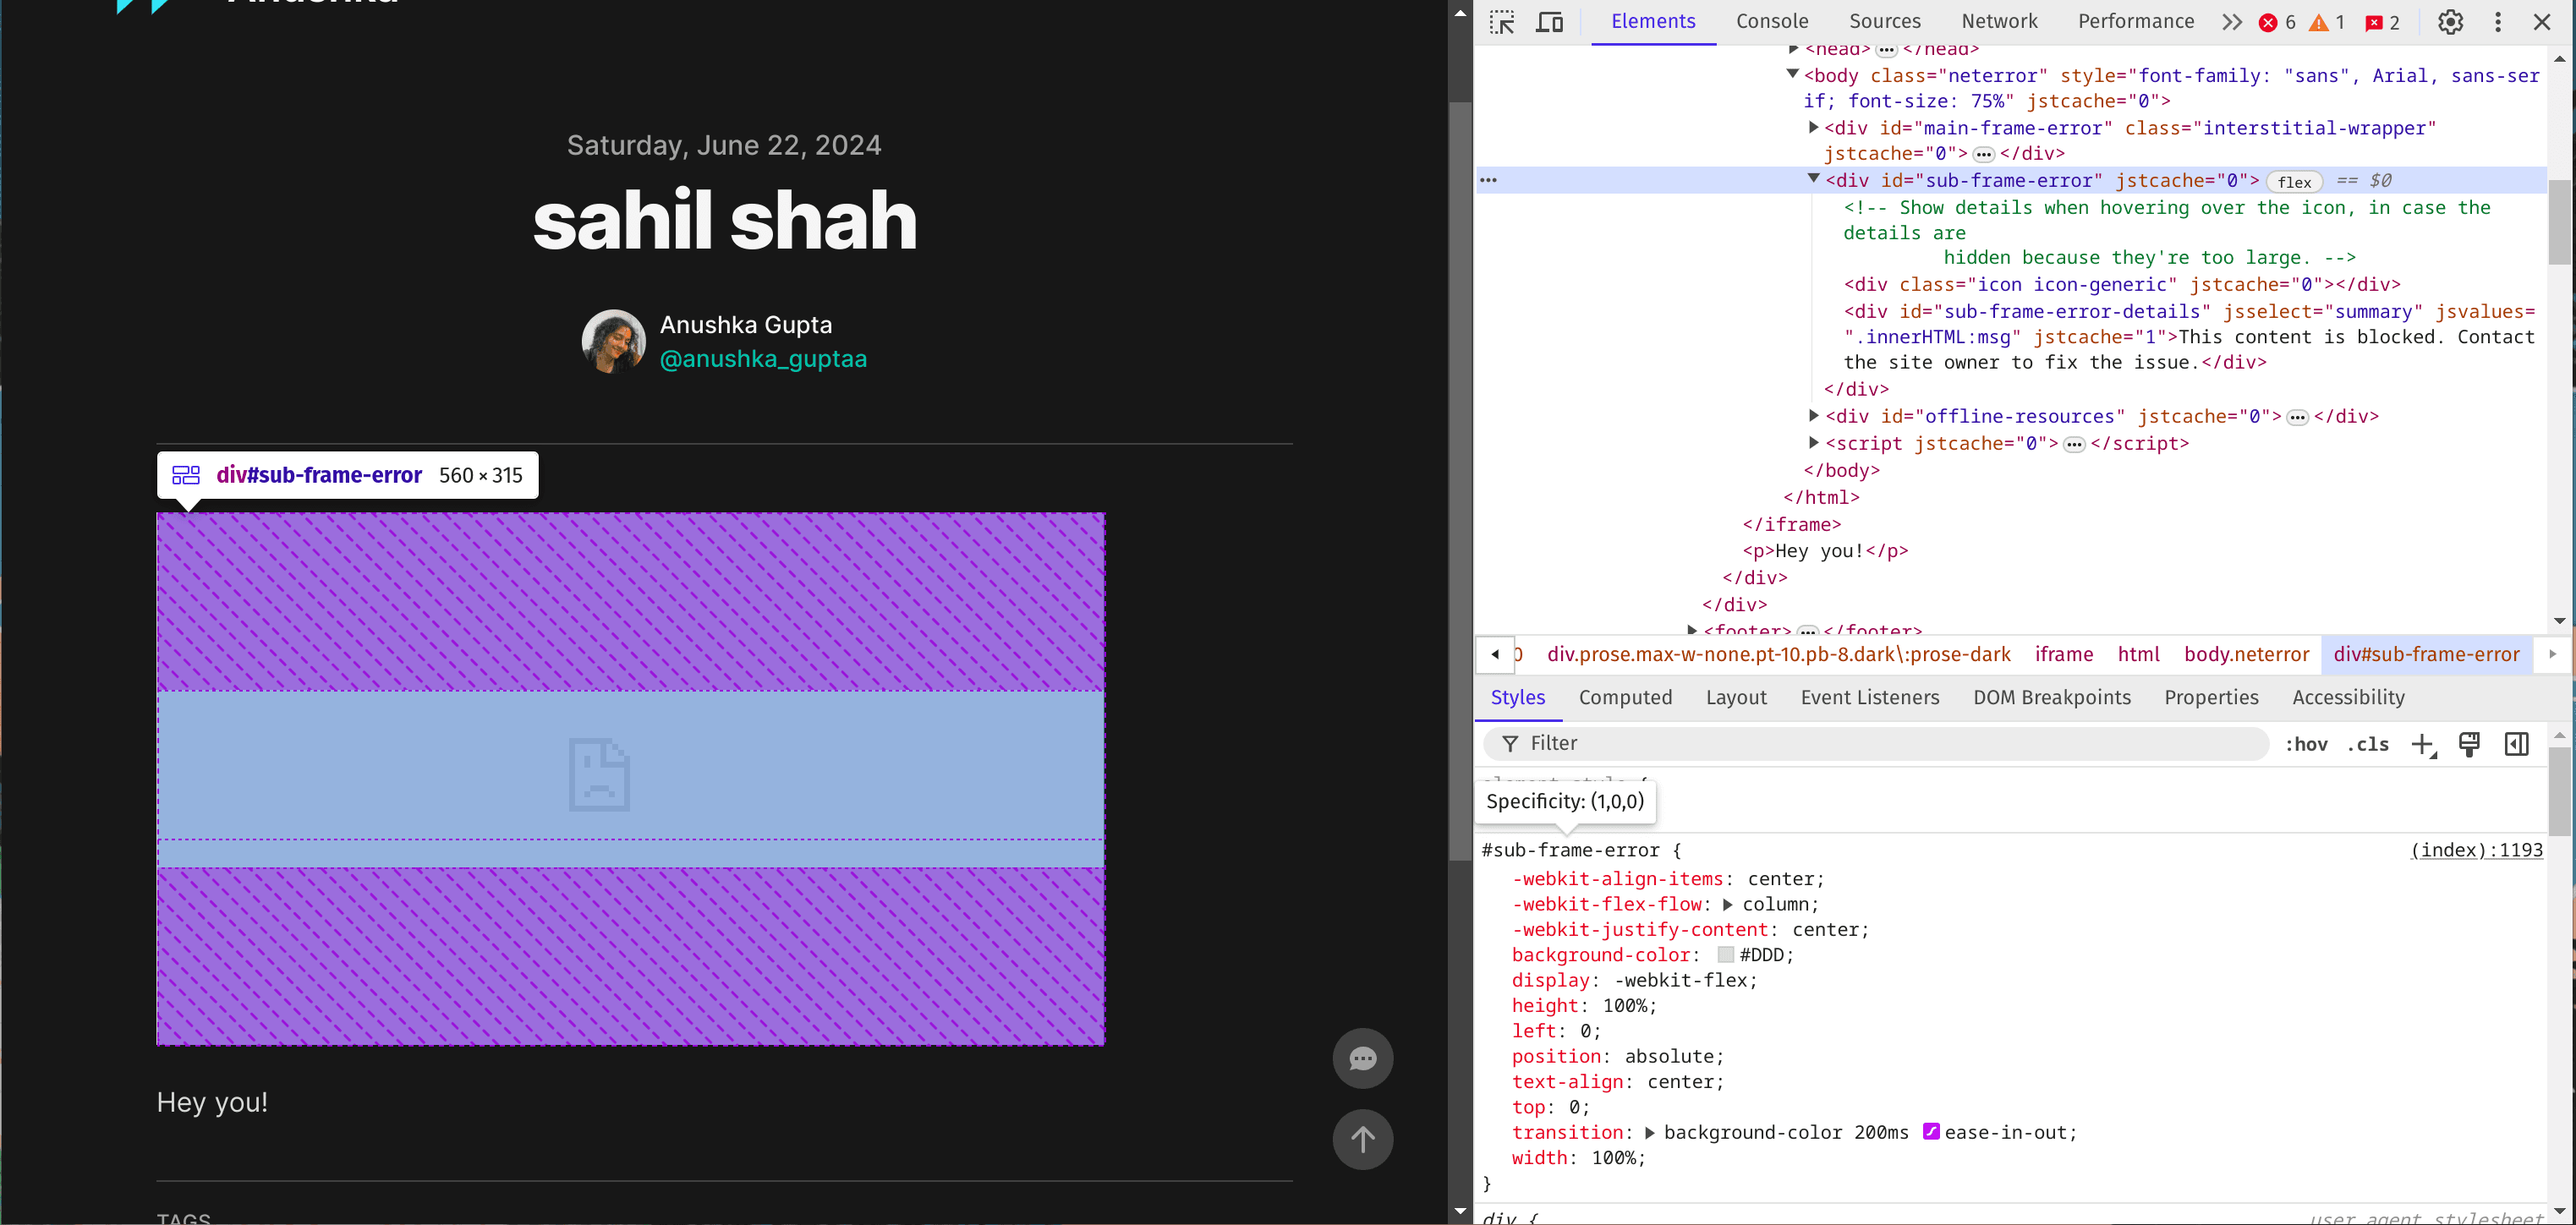Close the DevTools panel
This screenshot has width=2576, height=1225.
point(2542,22)
